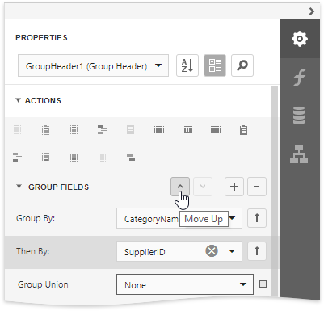
Task: Click the 'Group By:' label
Action: coord(36,218)
